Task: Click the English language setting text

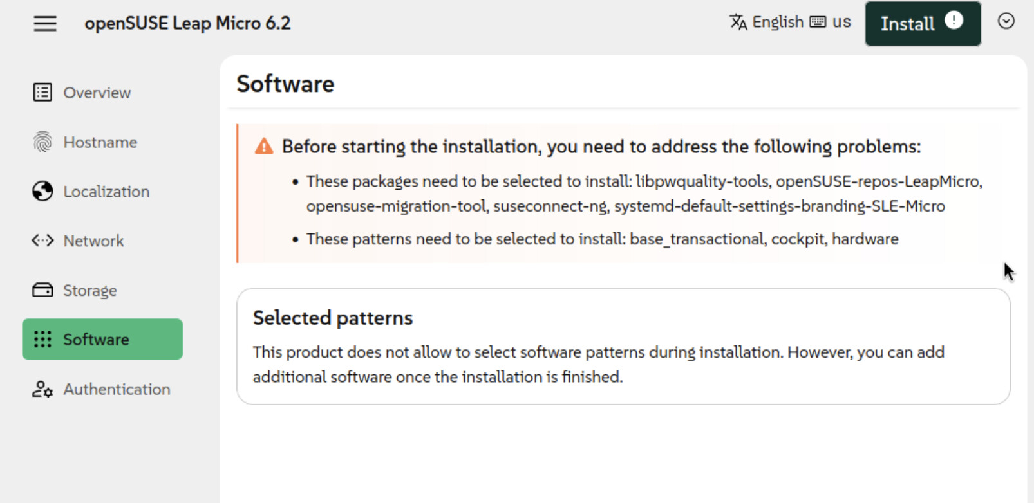Action: pos(778,22)
